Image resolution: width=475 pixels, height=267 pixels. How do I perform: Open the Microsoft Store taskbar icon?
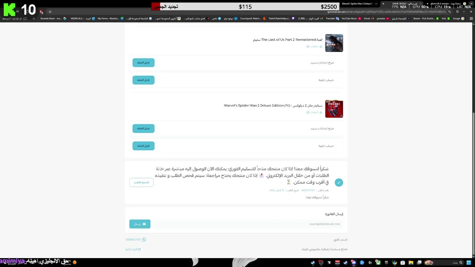(x=403, y=263)
